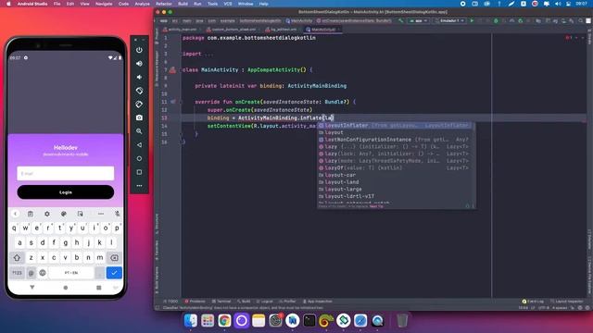Click the emulator back triangle icon
Screen dimensions: 593x333
pyautogui.click(x=139, y=145)
